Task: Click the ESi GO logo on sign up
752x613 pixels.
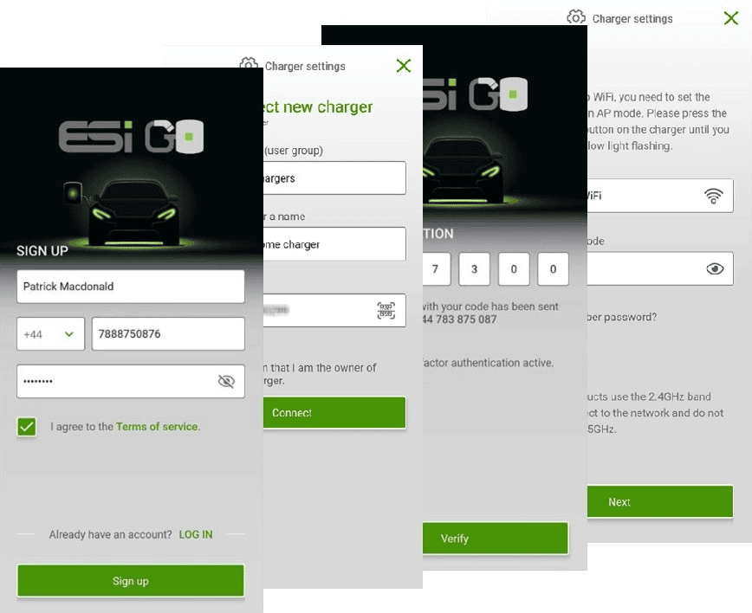Action: (131, 137)
